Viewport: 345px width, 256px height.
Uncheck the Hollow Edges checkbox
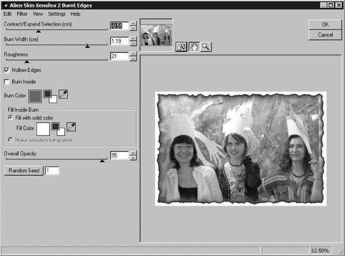(x=7, y=70)
